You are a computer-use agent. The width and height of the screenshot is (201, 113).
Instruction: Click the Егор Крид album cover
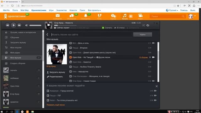point(57,54)
